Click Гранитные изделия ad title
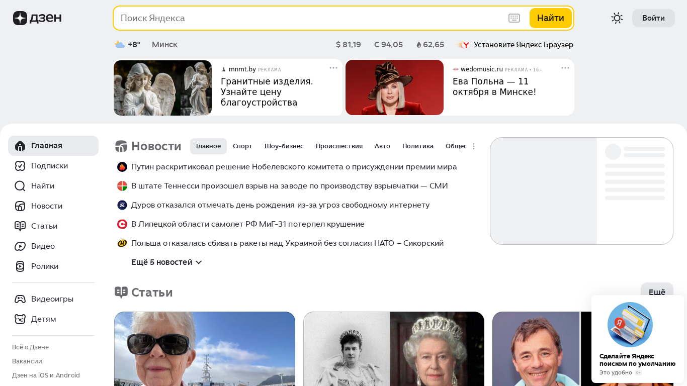Image resolution: width=687 pixels, height=386 pixels. (267, 92)
